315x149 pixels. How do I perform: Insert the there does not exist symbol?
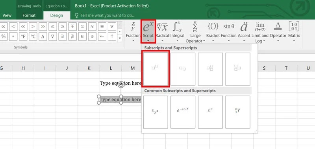pos(72,36)
